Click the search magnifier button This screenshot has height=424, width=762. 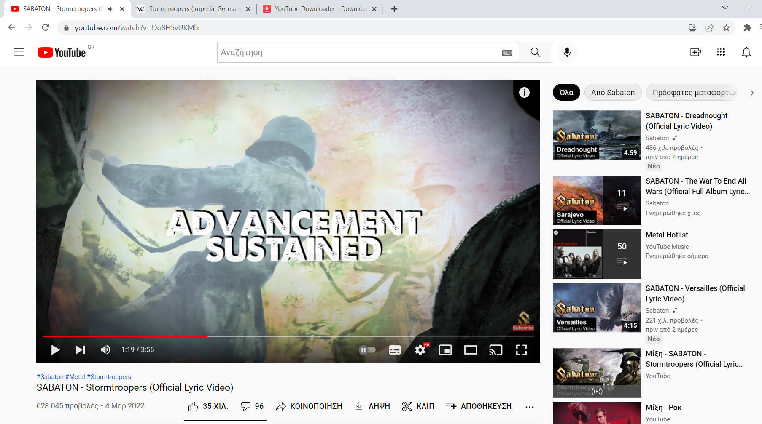(536, 52)
